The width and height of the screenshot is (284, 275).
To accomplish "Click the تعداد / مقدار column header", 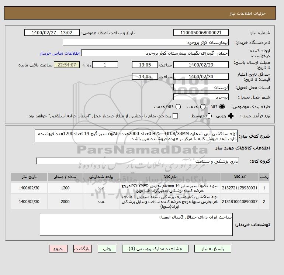I will pyautogui.click(x=65, y=177).
